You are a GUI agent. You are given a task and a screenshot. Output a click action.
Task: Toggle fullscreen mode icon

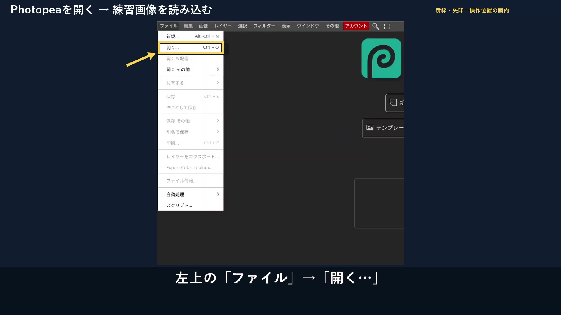pos(387,26)
